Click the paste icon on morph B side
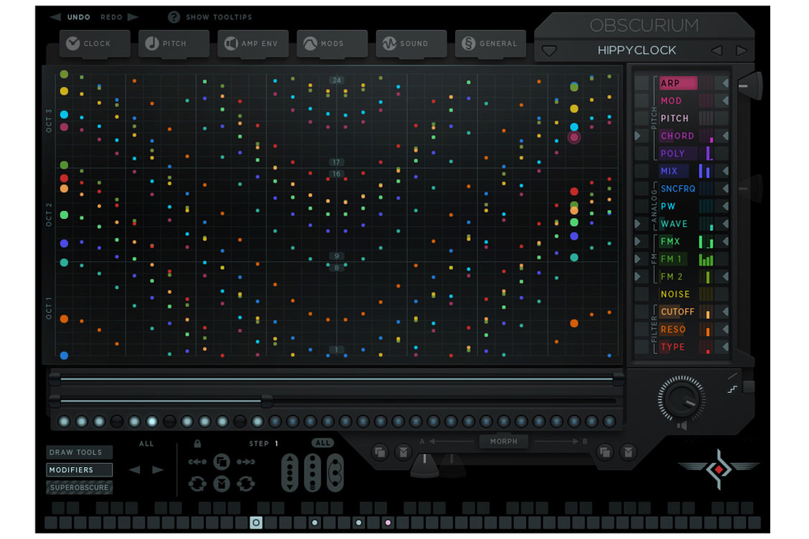This screenshot has width=809, height=539. coord(628,453)
